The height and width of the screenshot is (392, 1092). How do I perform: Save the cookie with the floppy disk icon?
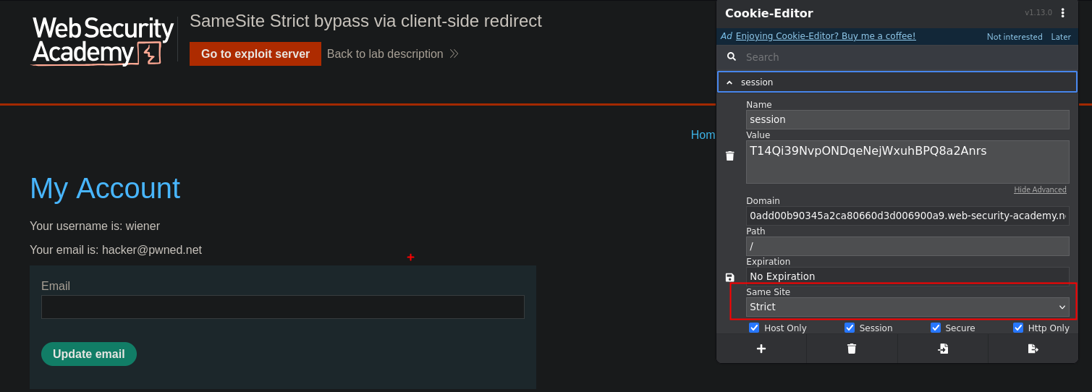pos(729,277)
